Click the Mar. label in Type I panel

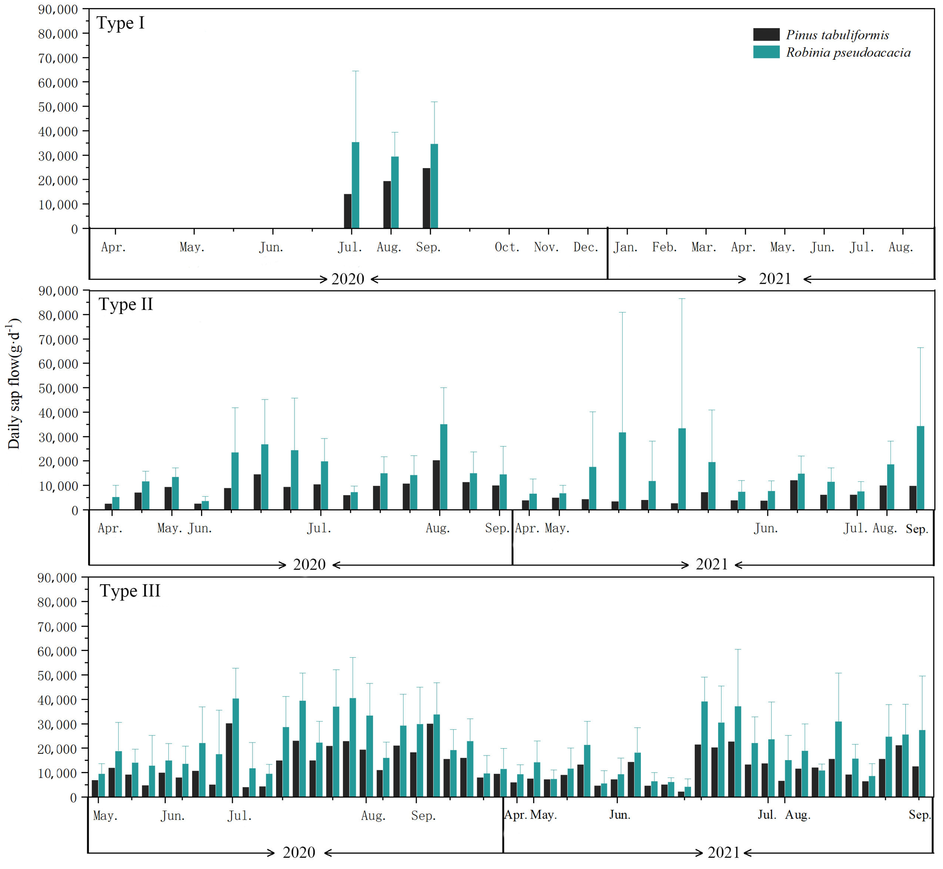coord(703,247)
